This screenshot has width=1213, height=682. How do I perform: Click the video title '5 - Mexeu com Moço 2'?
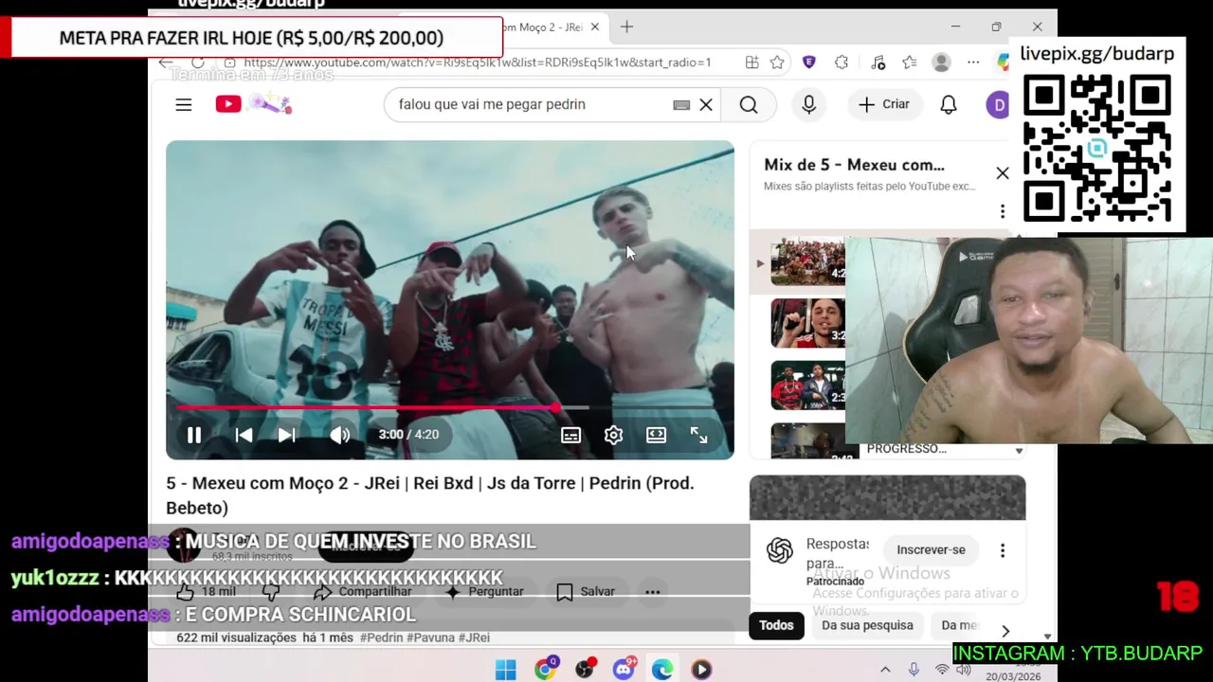[430, 495]
